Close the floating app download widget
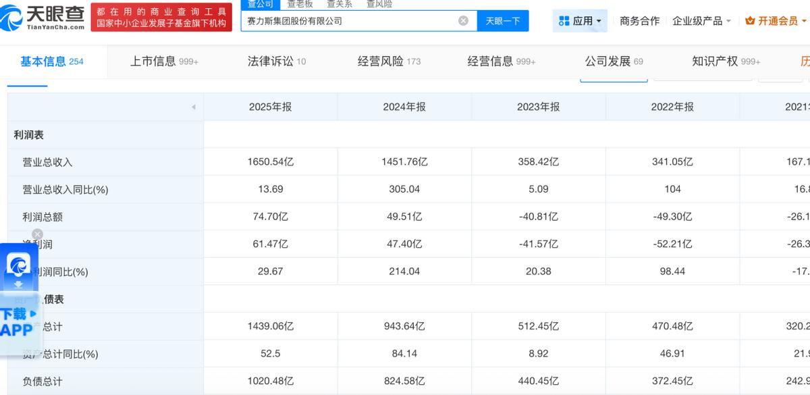Screen dimensions: 810x395 pyautogui.click(x=38, y=234)
